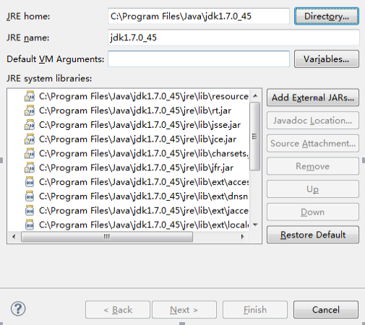Focus the Default VM Arguments field

199,59
